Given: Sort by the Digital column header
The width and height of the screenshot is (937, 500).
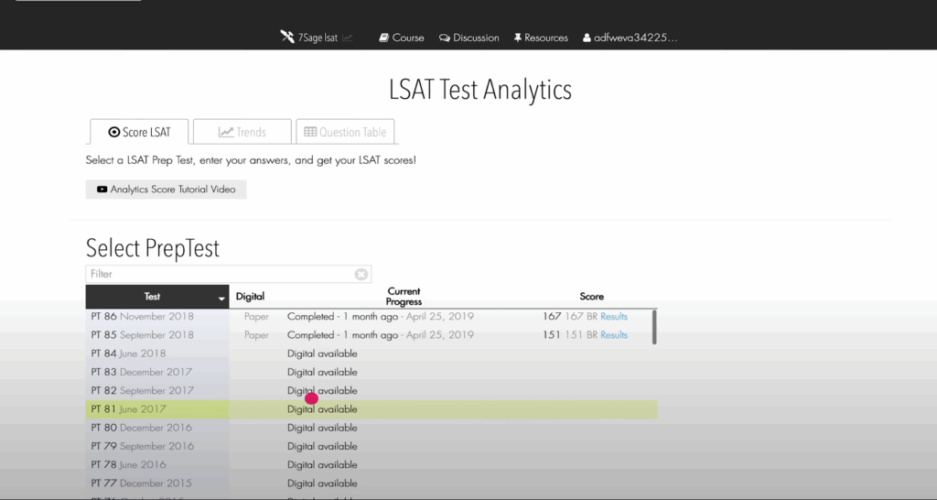Looking at the screenshot, I should pyautogui.click(x=250, y=297).
